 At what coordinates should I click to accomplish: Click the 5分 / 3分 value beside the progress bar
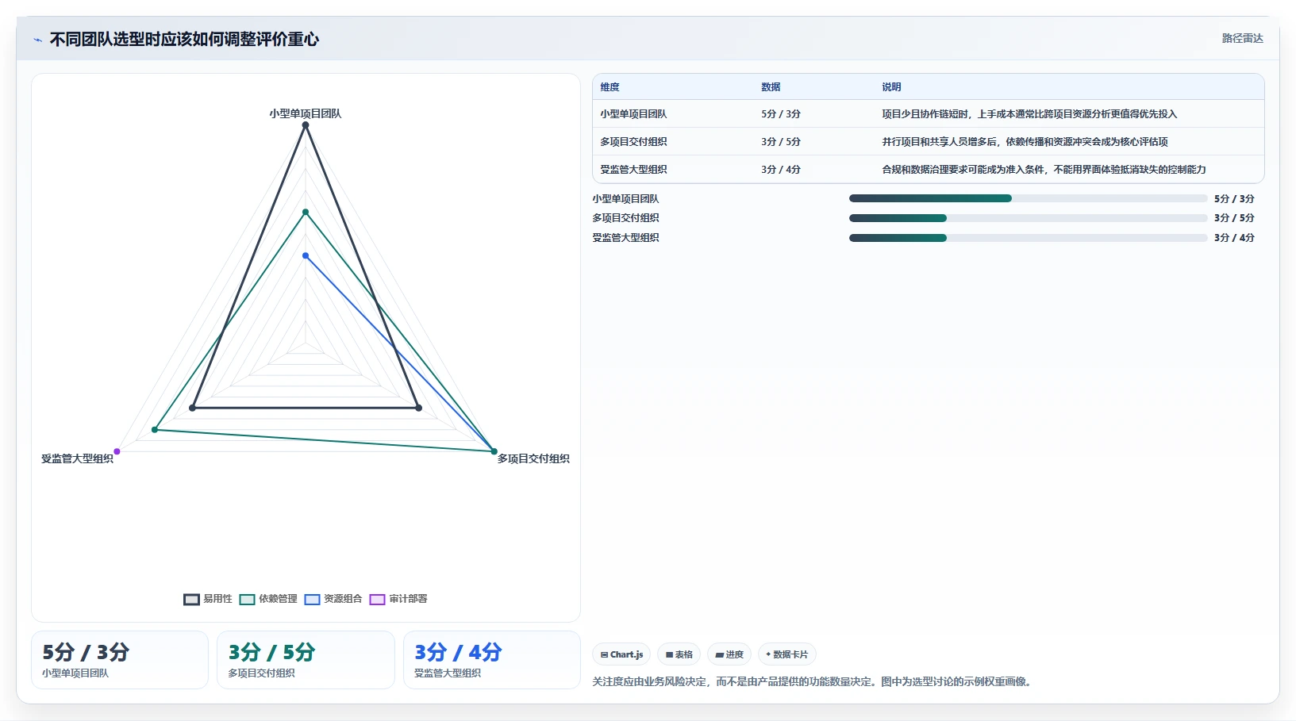pyautogui.click(x=1234, y=199)
